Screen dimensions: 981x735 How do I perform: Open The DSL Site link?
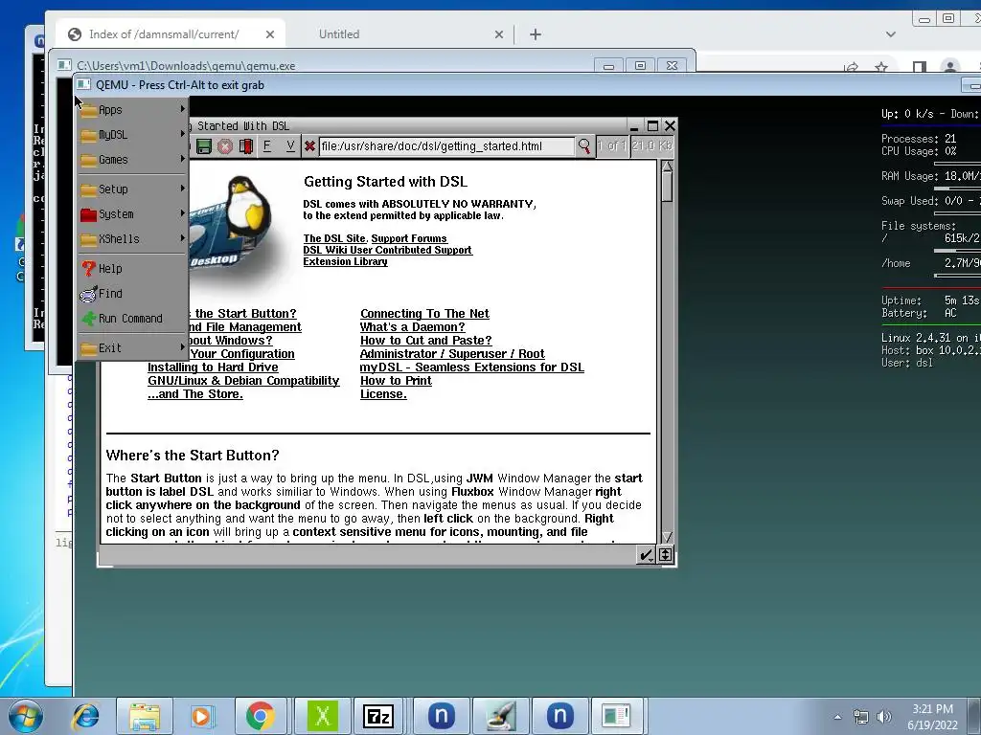coord(334,238)
